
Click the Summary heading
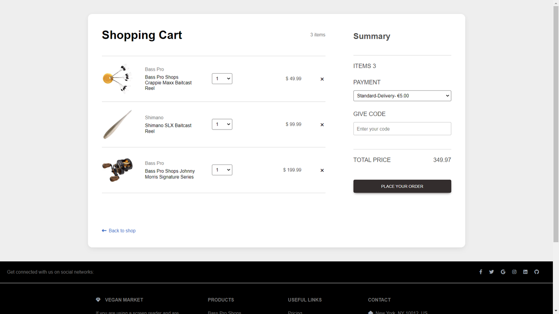[372, 36]
